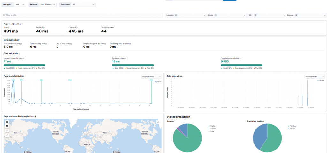Open the Browser filter dropdown
327x153 pixels.
coord(305,15)
